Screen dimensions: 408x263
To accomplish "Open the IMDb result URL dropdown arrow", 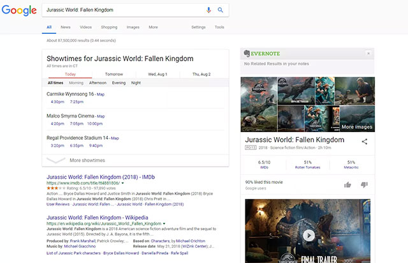I will 122,183.
